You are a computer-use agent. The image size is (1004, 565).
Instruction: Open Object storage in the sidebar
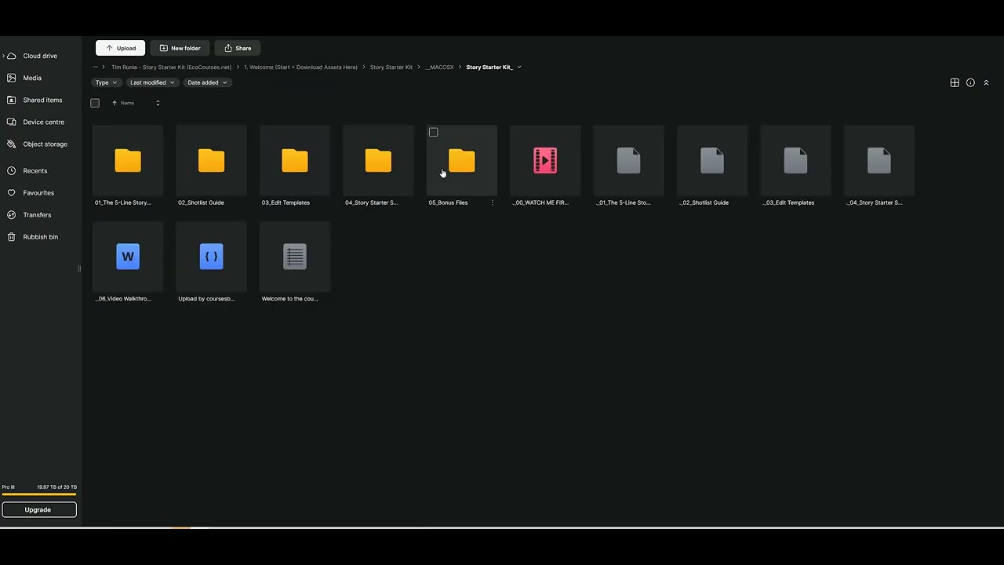point(45,144)
